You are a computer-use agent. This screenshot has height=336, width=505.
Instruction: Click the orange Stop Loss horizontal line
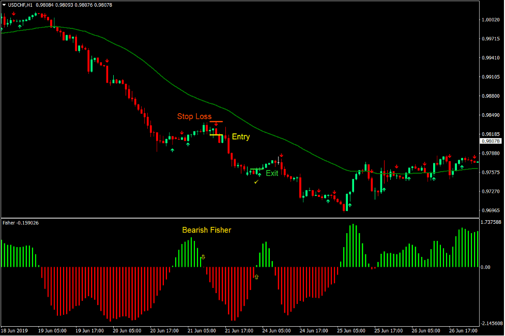[217, 121]
